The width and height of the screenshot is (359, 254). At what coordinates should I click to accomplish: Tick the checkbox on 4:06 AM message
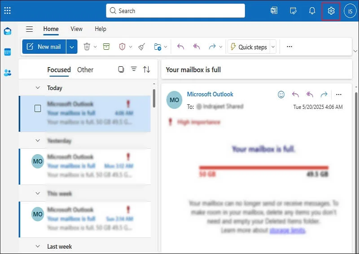point(38,108)
